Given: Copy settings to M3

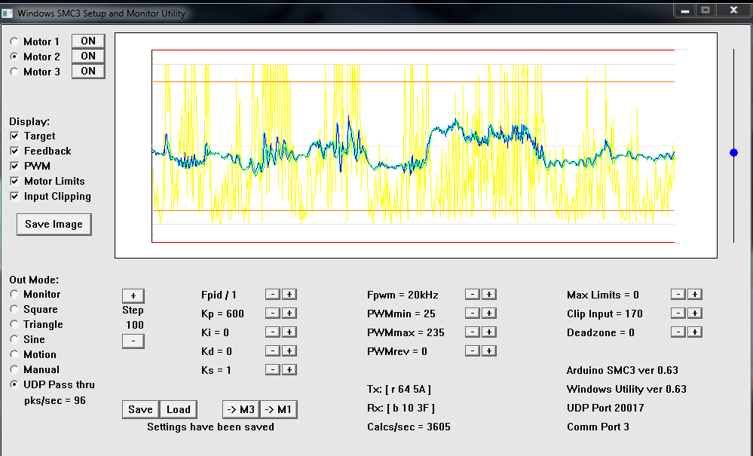Looking at the screenshot, I should pos(240,409).
